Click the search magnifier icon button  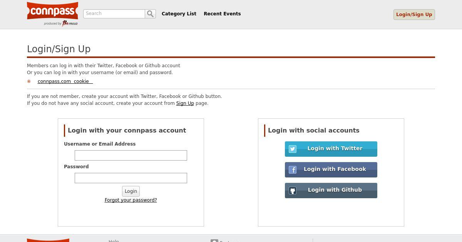click(x=150, y=14)
